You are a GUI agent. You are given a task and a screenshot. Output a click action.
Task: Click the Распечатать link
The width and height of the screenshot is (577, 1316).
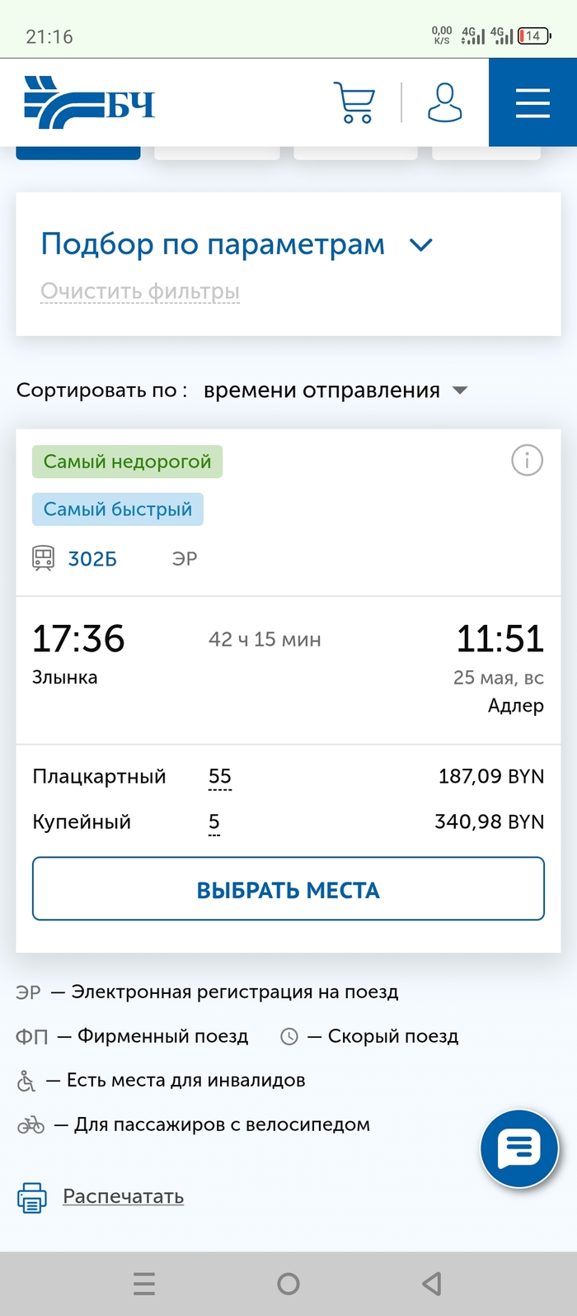(124, 1196)
